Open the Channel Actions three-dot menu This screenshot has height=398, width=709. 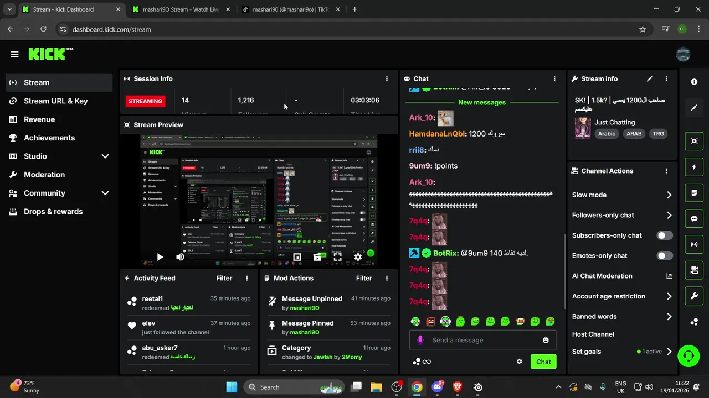pos(666,171)
